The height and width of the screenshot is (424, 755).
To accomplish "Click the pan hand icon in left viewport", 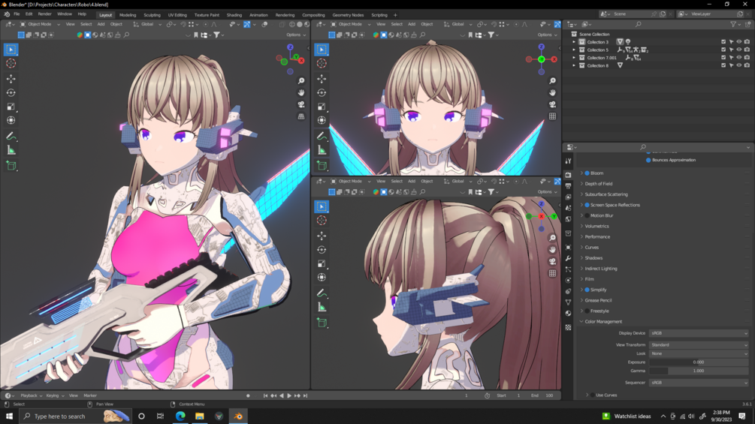I will [x=301, y=92].
